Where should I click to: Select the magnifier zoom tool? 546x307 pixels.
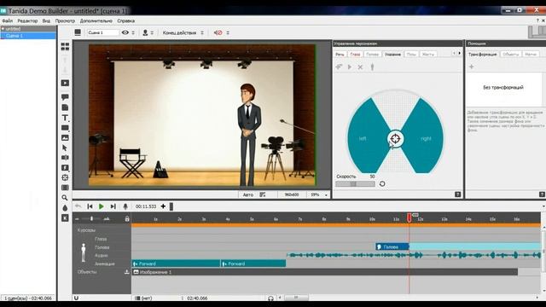coord(65,198)
